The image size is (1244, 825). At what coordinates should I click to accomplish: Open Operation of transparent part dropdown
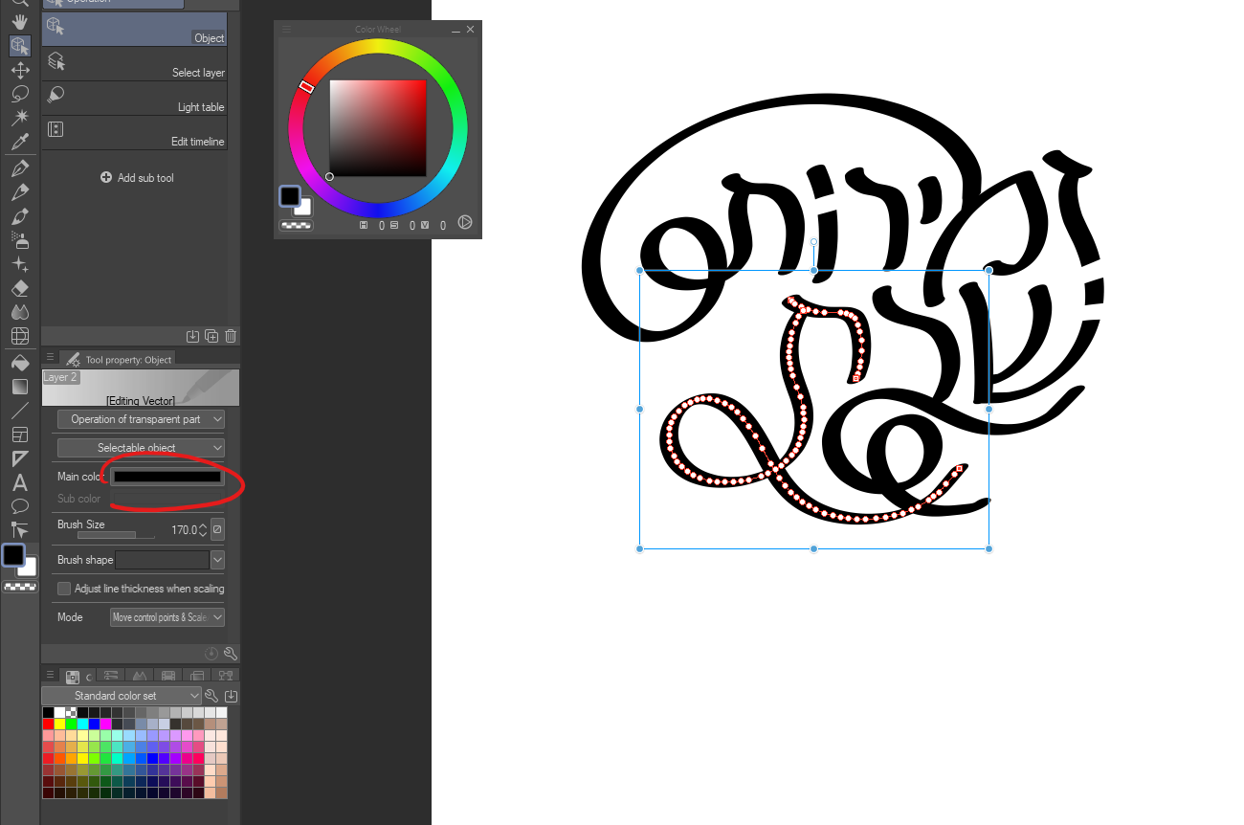[141, 419]
